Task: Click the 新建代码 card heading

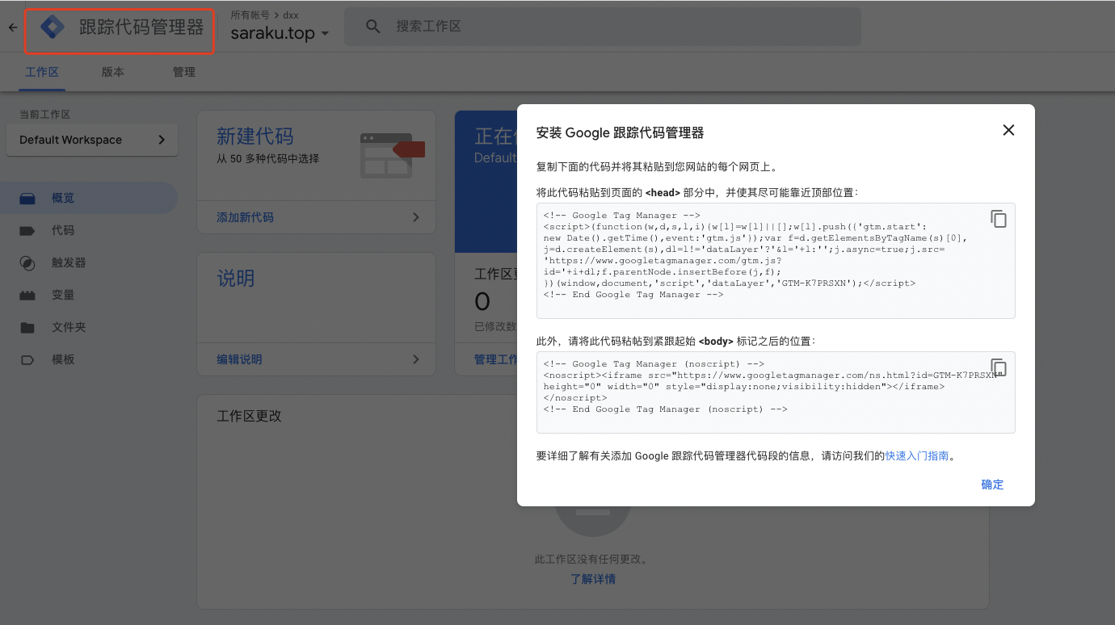Action: 255,136
